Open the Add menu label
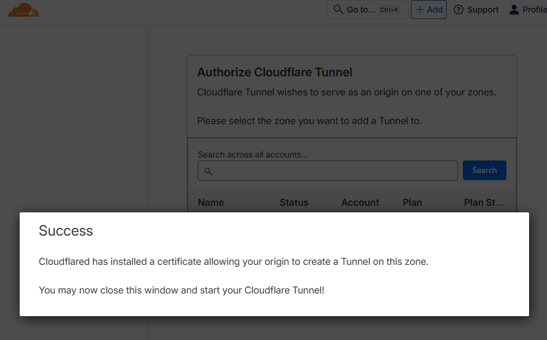Viewport: 547px width, 340px height. point(435,10)
